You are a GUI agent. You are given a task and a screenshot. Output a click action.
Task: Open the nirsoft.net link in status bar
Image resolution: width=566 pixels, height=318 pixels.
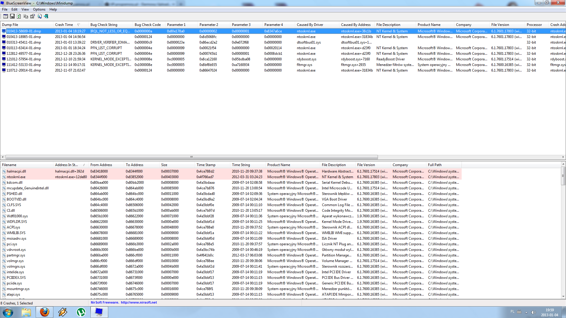pyautogui.click(x=139, y=302)
